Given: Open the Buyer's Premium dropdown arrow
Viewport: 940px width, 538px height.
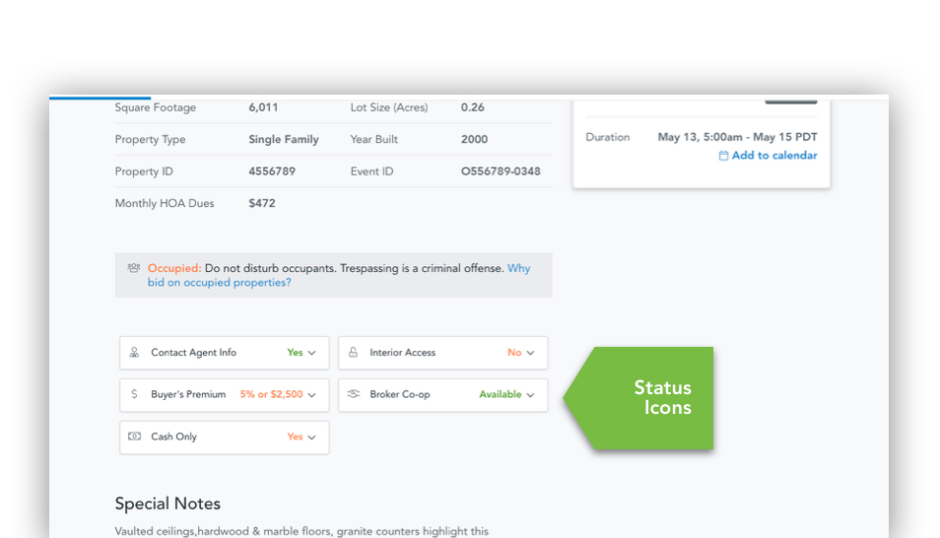Looking at the screenshot, I should (312, 395).
